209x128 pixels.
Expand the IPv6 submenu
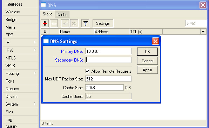34,50
